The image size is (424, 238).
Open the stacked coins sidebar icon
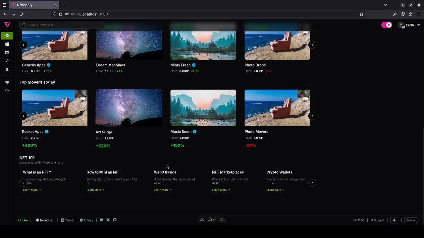point(7,53)
